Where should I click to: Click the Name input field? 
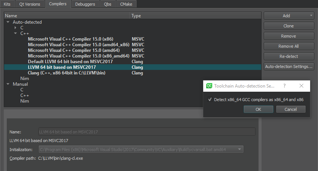[147, 132]
